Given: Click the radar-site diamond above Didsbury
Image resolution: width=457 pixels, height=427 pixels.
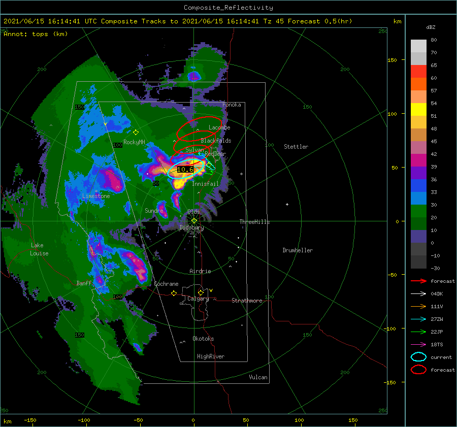Looking at the screenshot, I should coord(194,221).
